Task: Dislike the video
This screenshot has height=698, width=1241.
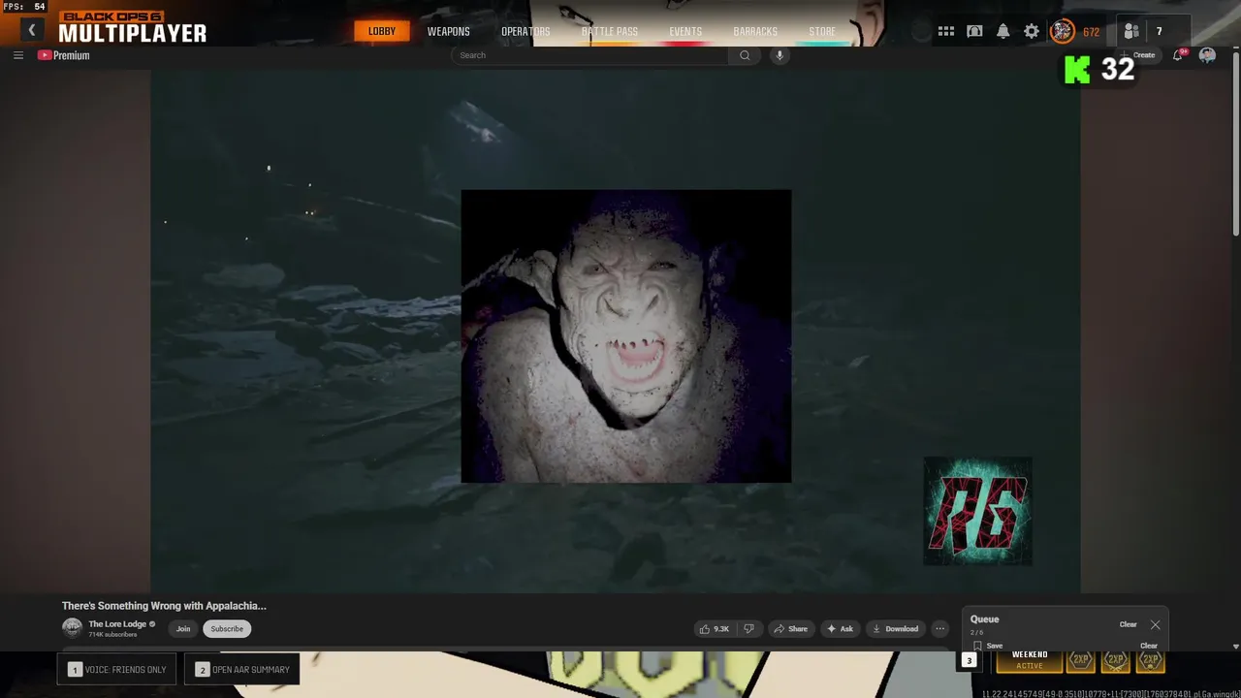Action: [x=748, y=628]
